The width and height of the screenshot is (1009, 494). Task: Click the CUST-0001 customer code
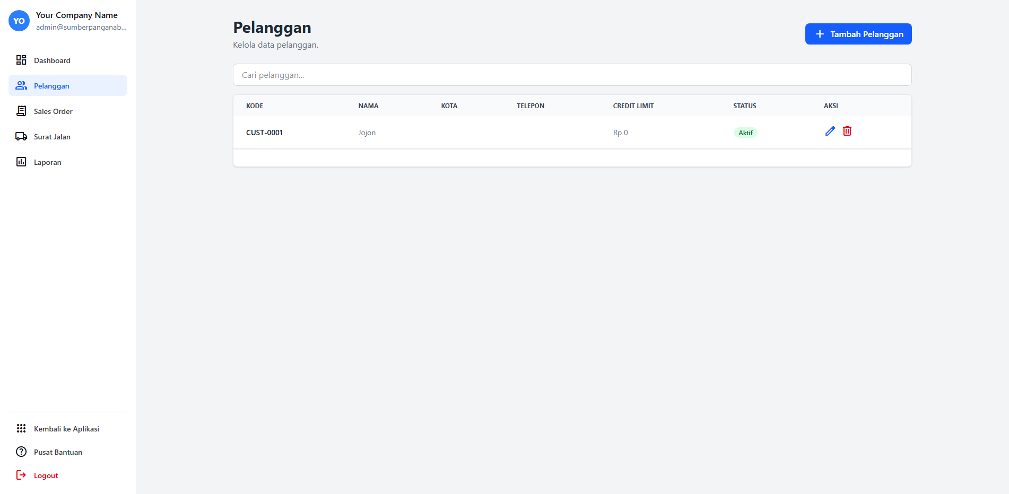(264, 133)
